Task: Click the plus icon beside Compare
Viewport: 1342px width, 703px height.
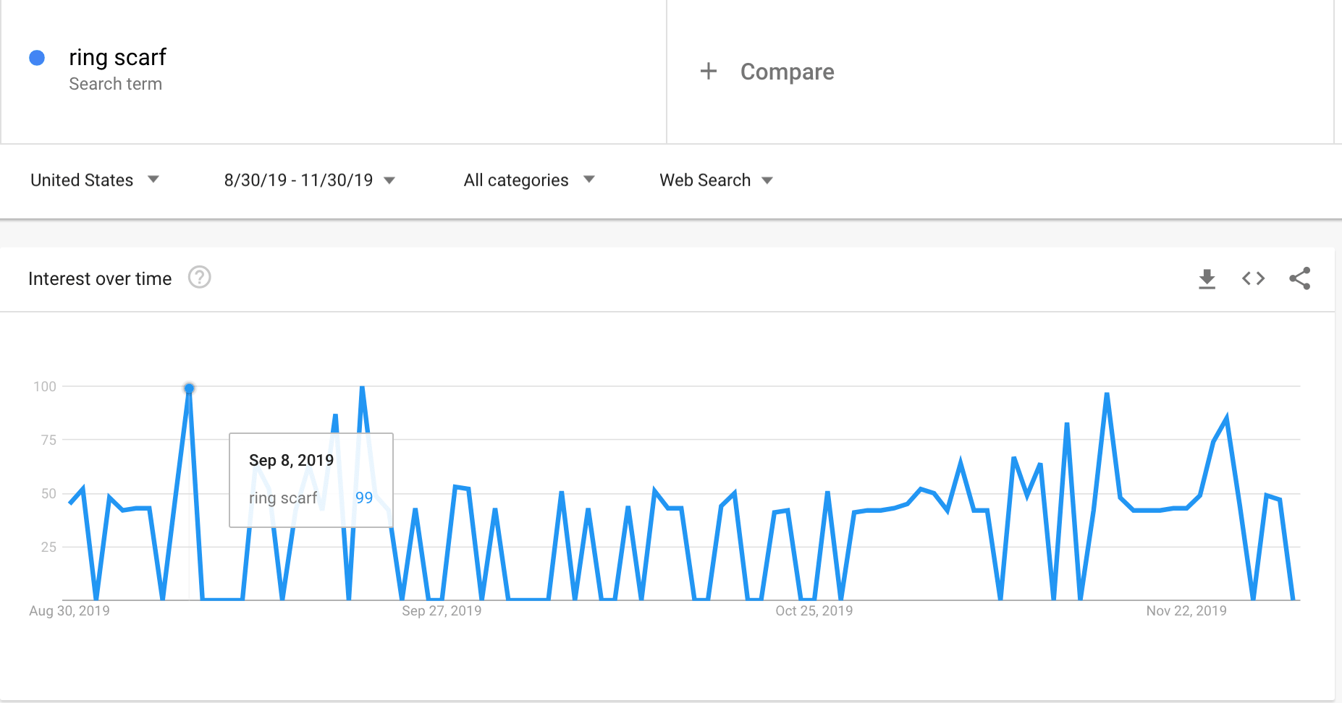Action: coord(708,72)
